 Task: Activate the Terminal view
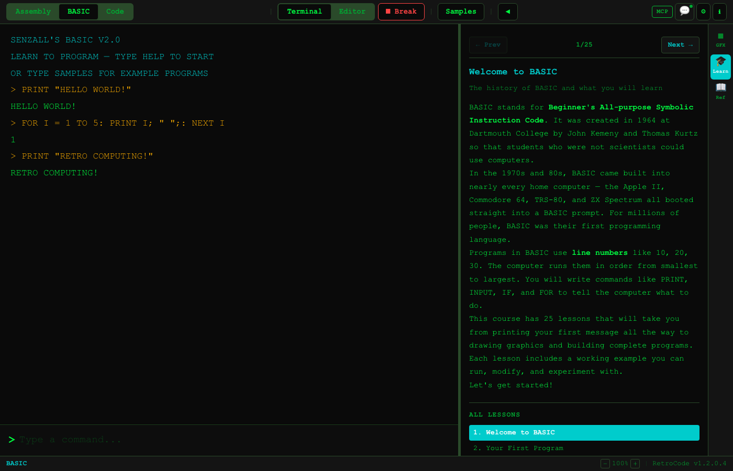[305, 11]
